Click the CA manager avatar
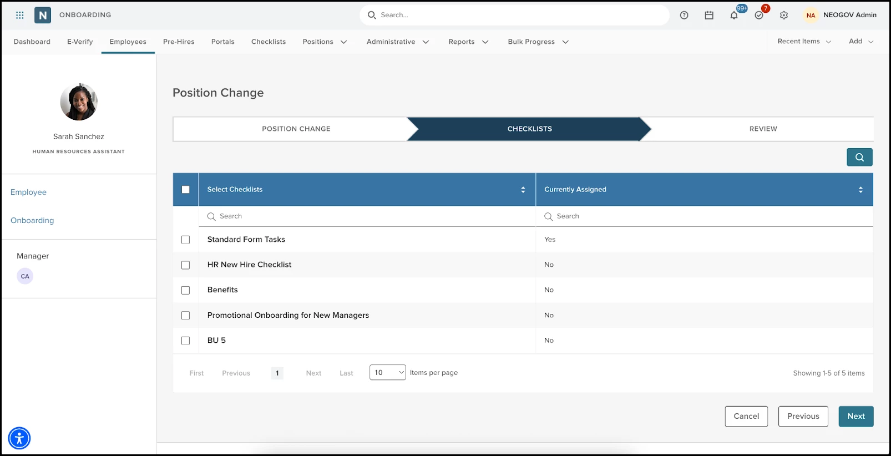 25,276
